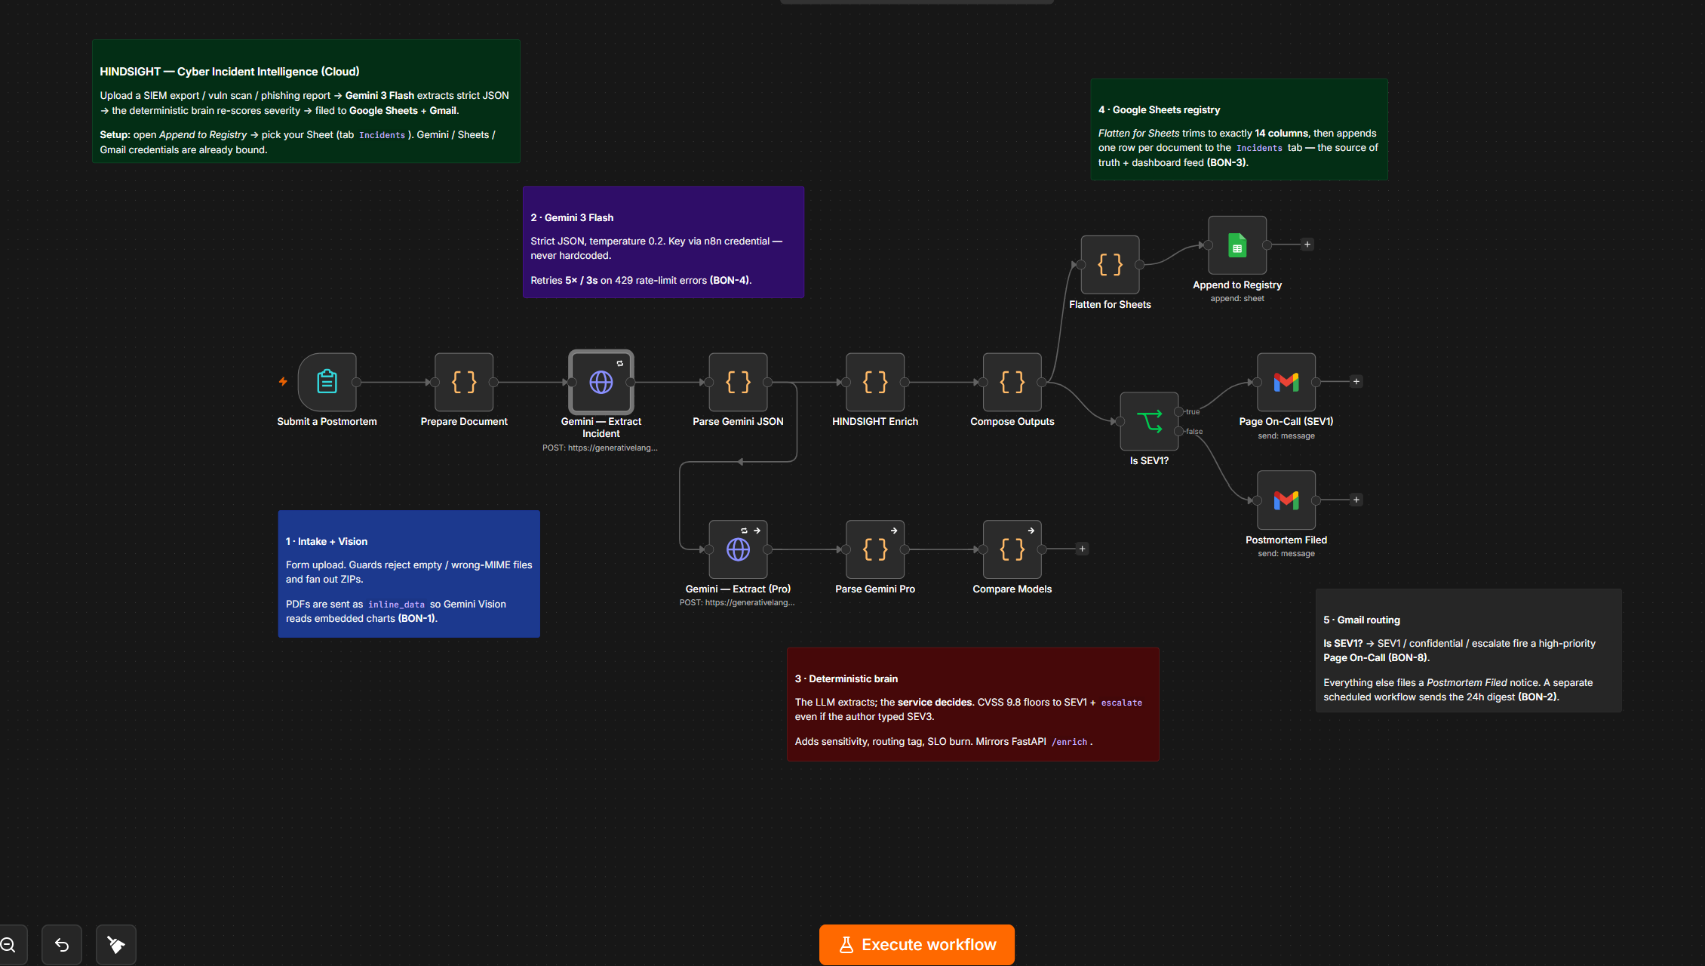Click the Is SEV1? true output connector
Screen dimensions: 1705x966
coord(1178,411)
